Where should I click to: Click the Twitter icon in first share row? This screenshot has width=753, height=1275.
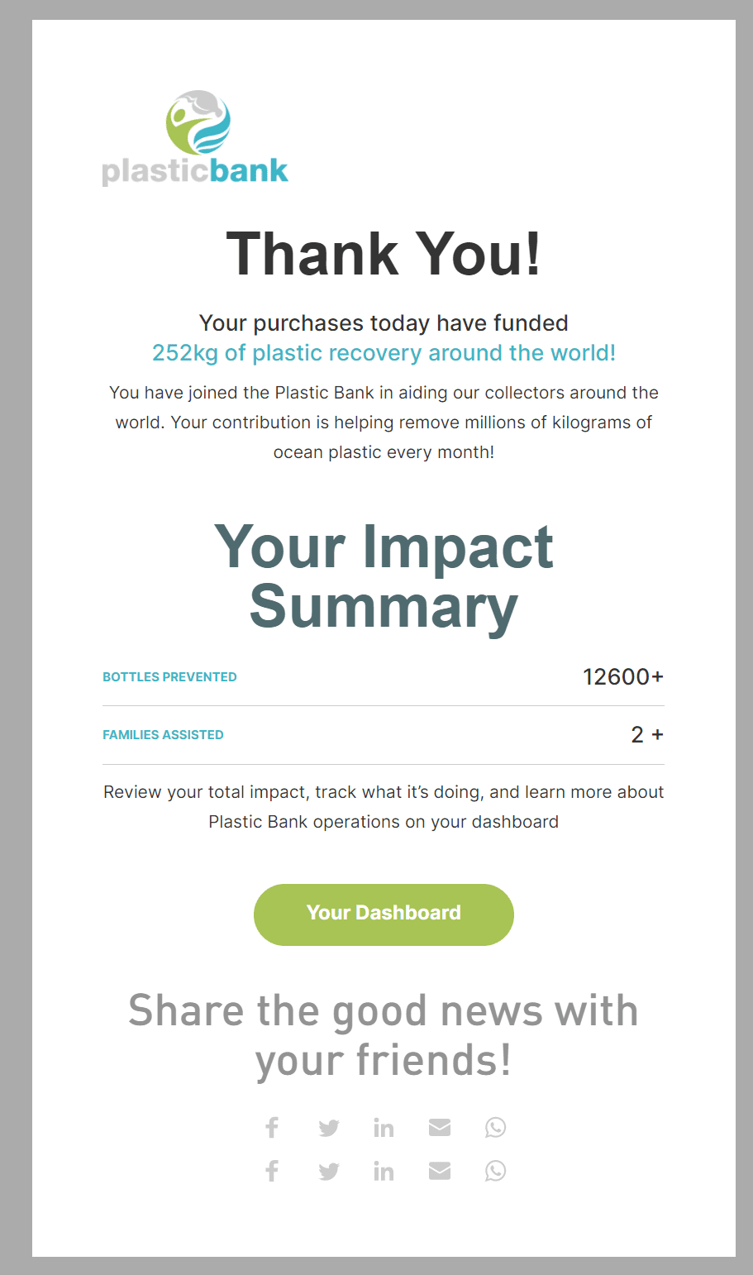click(x=329, y=1128)
